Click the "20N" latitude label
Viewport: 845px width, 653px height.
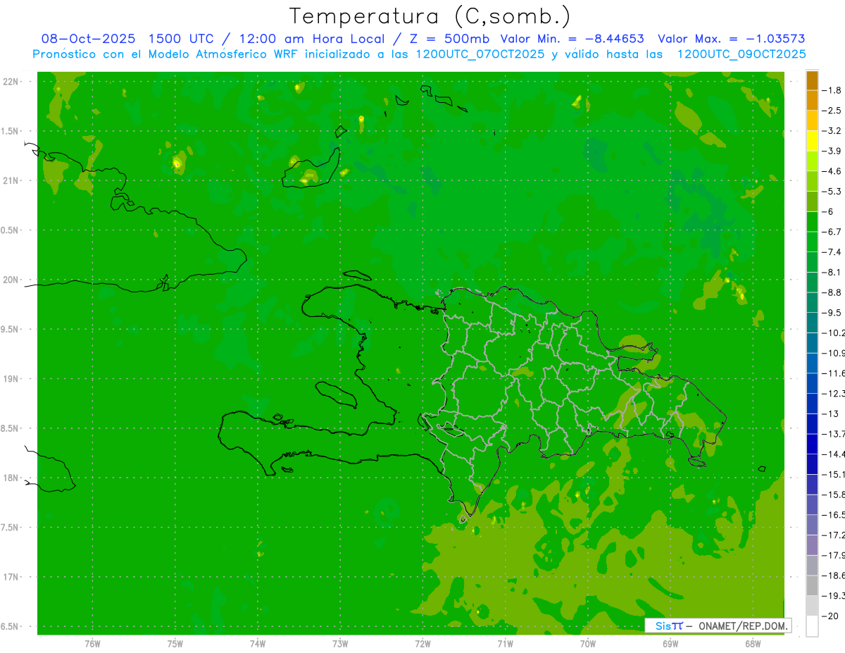(11, 280)
